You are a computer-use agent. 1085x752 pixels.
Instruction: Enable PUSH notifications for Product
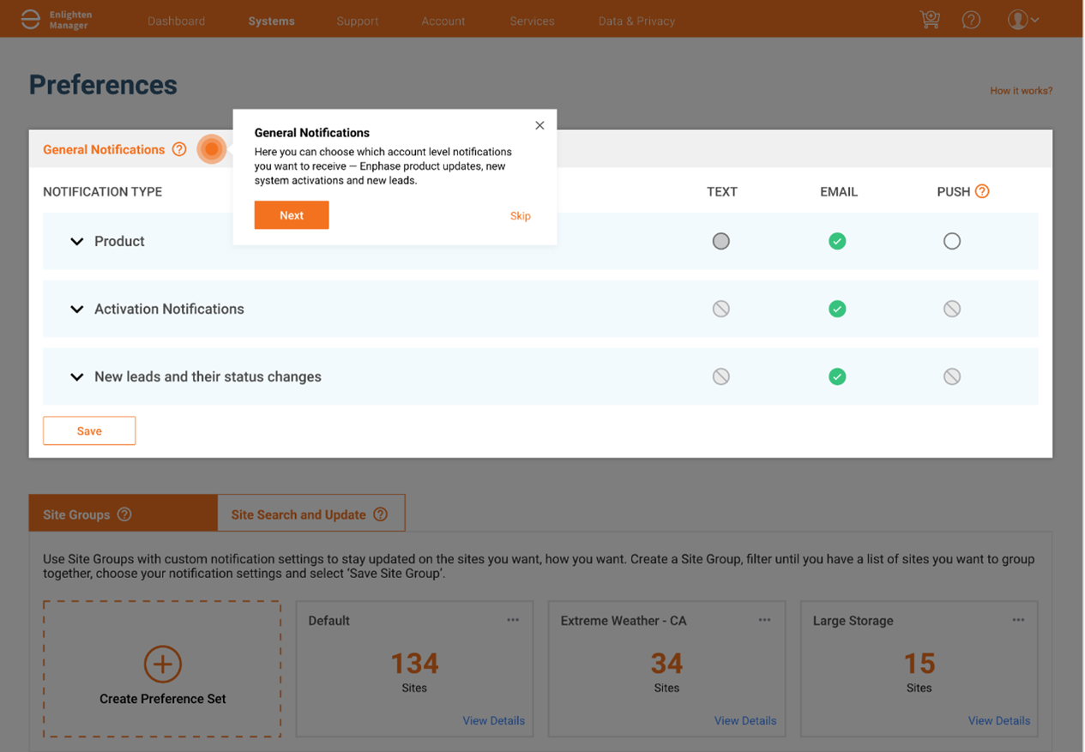[952, 241]
